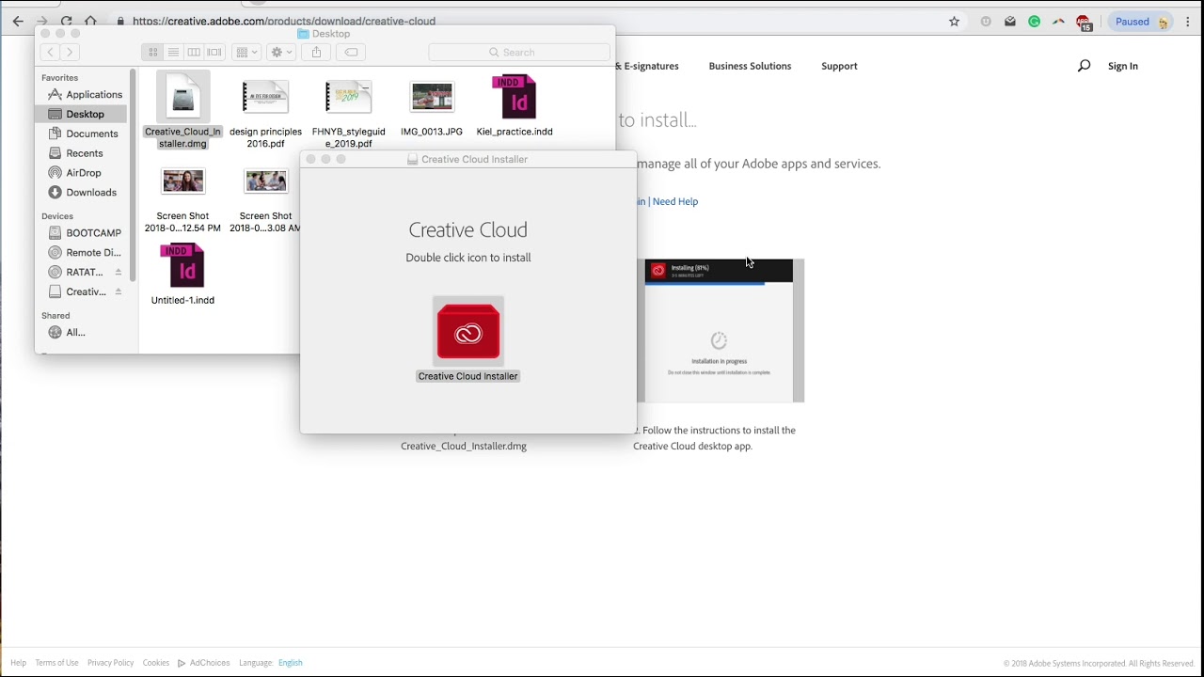Click the Finder sidebar scrollbar
1204x677 pixels.
(x=133, y=175)
